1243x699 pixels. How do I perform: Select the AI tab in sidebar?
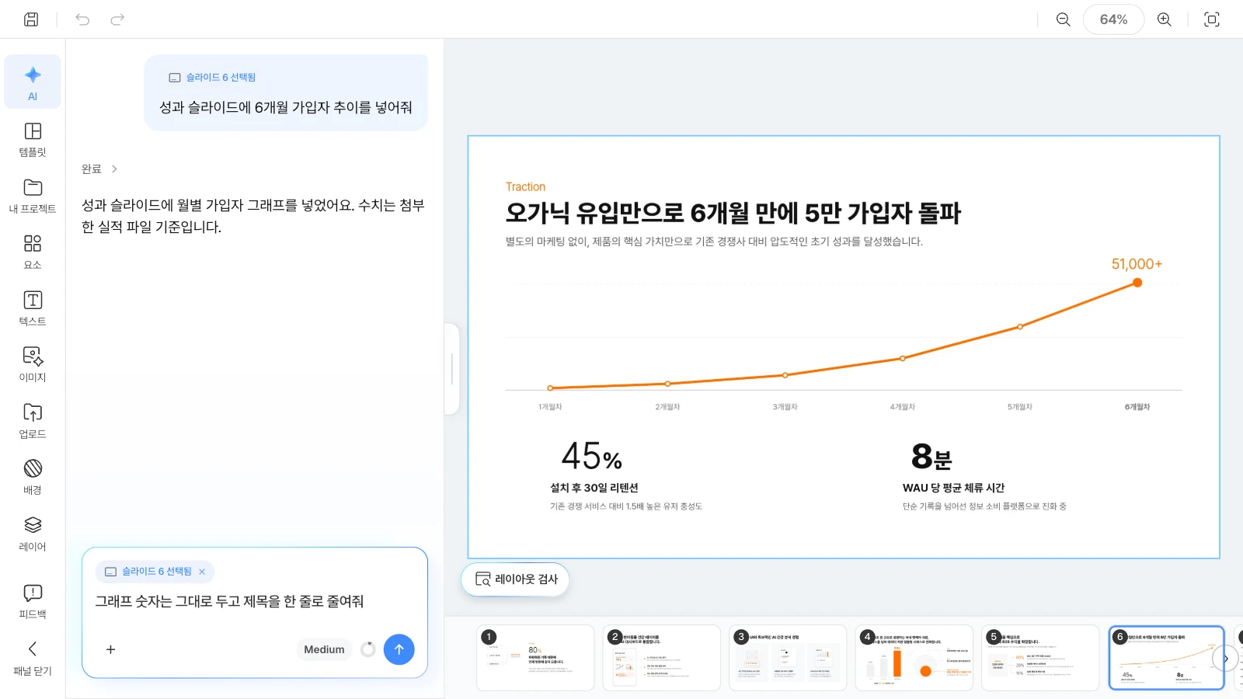tap(33, 82)
